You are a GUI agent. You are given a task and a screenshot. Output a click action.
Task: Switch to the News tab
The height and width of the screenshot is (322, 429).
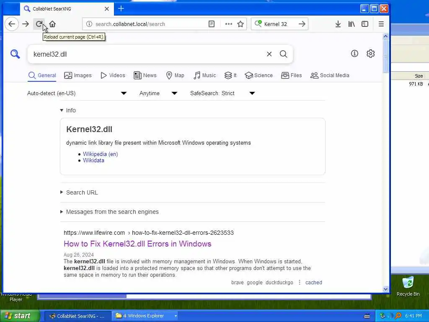(145, 75)
